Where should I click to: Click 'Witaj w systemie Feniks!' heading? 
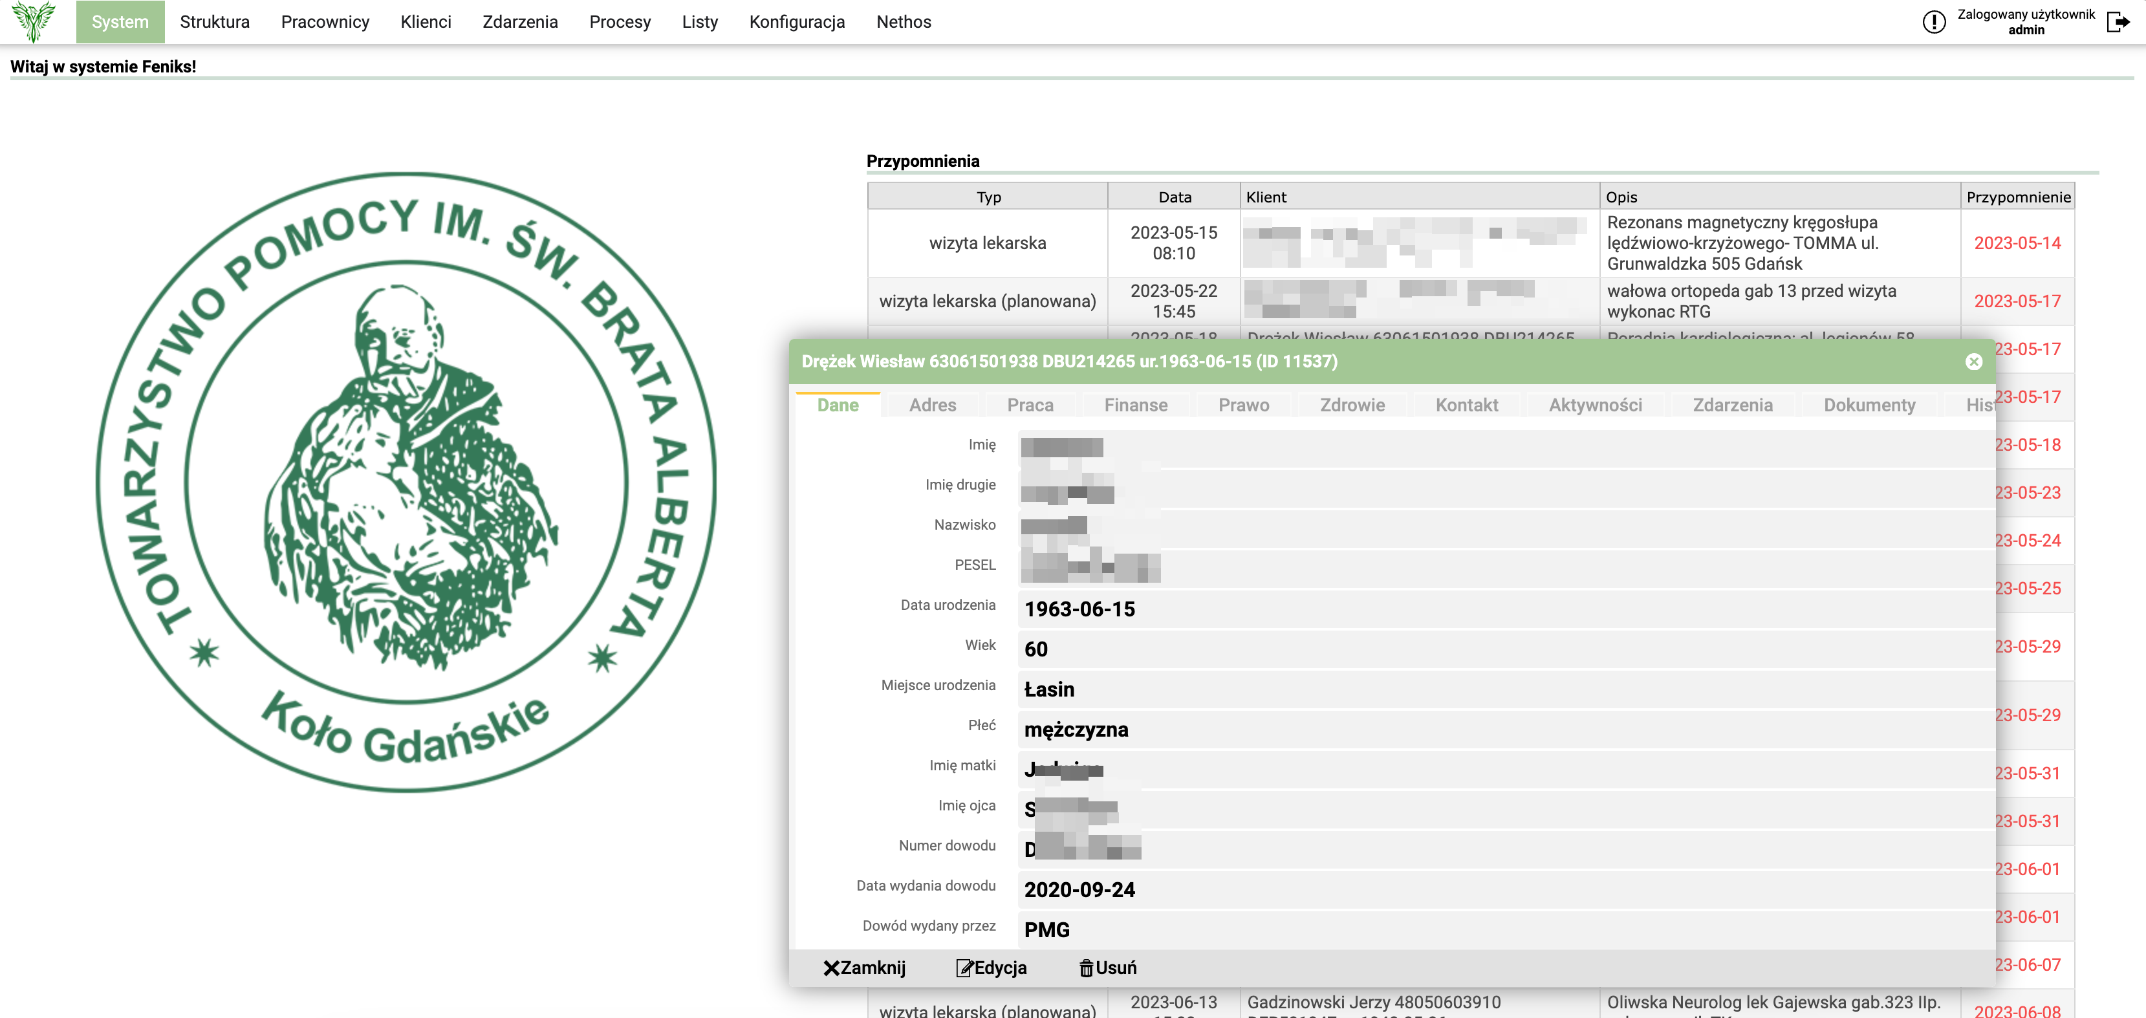(x=103, y=67)
